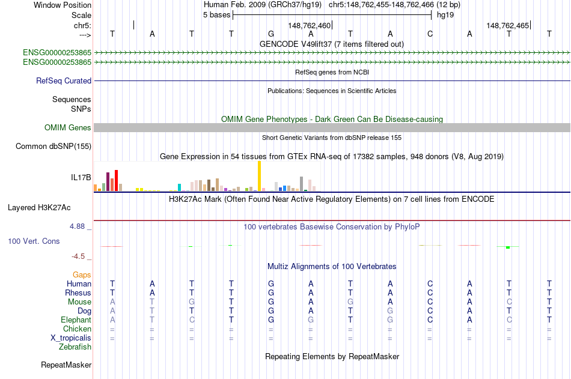Select the Human species label
Viewport: 571px width, 379px height.
(79, 283)
